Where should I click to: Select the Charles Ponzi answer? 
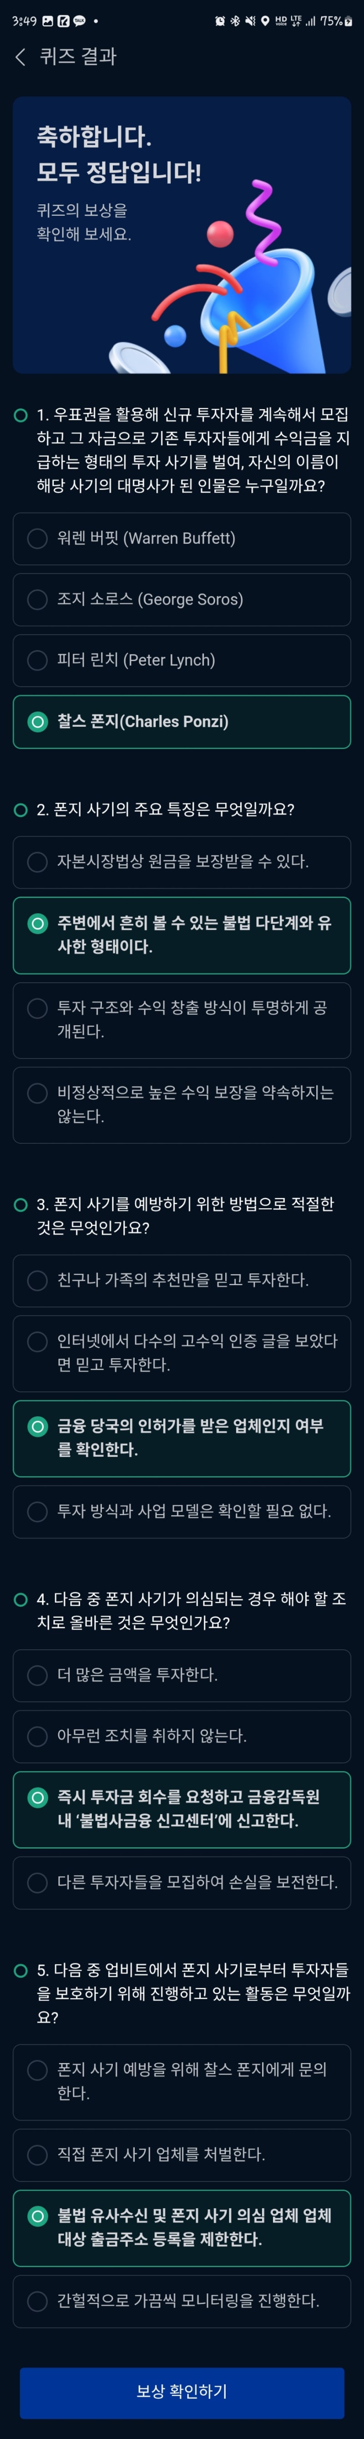[x=182, y=721]
